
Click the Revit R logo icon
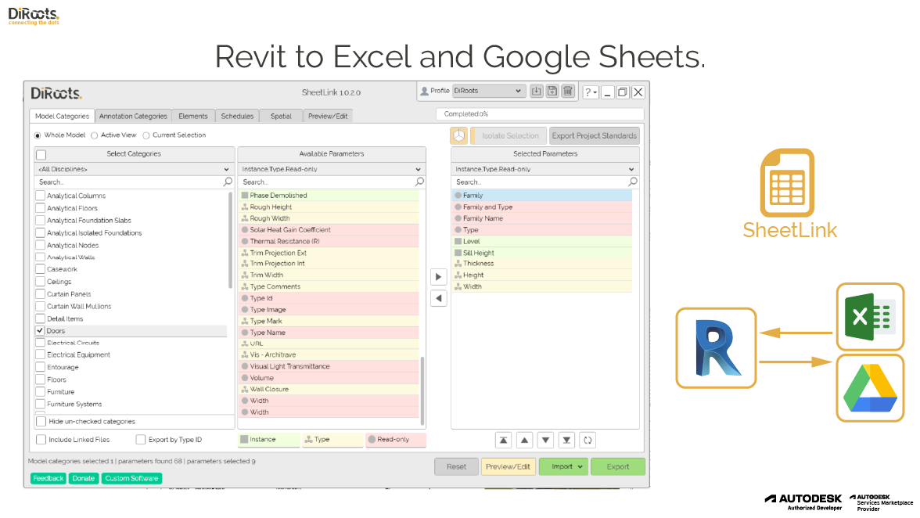tap(717, 348)
